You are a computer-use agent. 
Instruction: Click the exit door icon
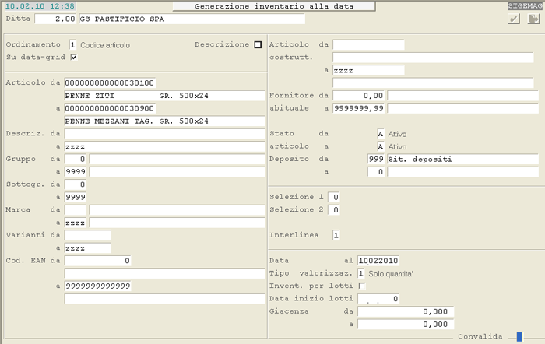533,19
